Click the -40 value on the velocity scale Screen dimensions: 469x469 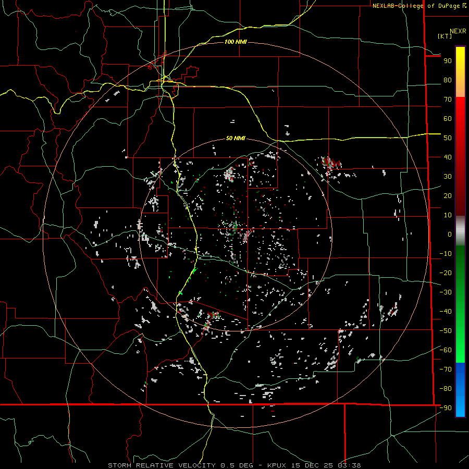446,312
